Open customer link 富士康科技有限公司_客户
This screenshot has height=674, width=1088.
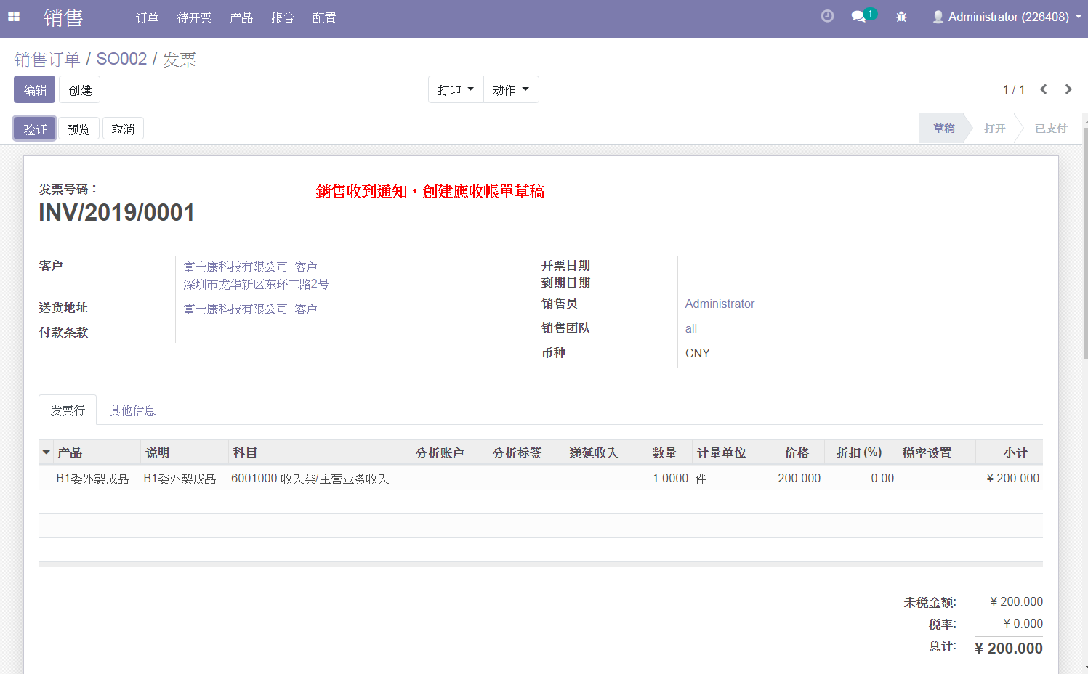(x=250, y=267)
